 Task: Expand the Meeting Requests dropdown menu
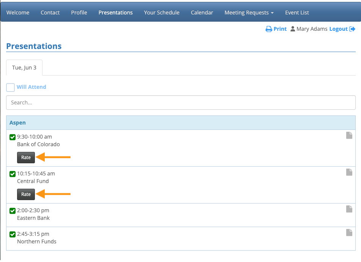[x=249, y=13]
